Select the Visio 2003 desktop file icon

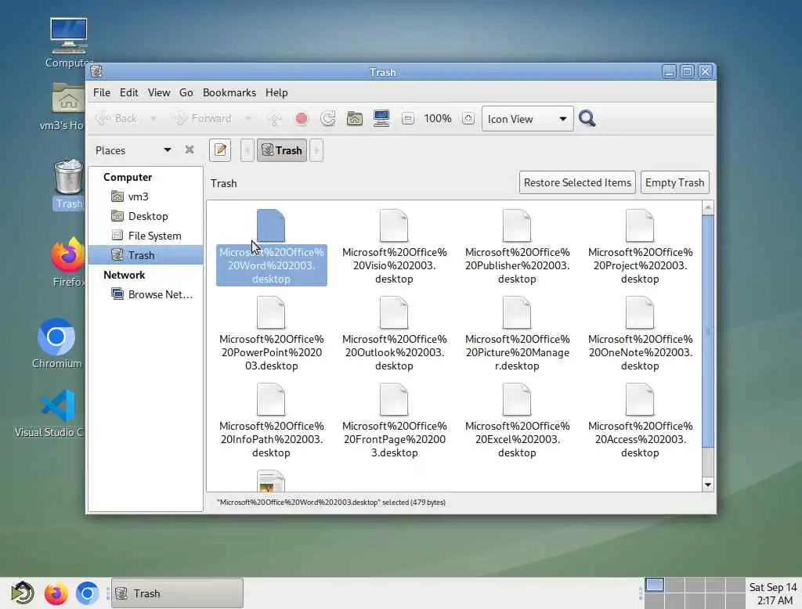394,225
